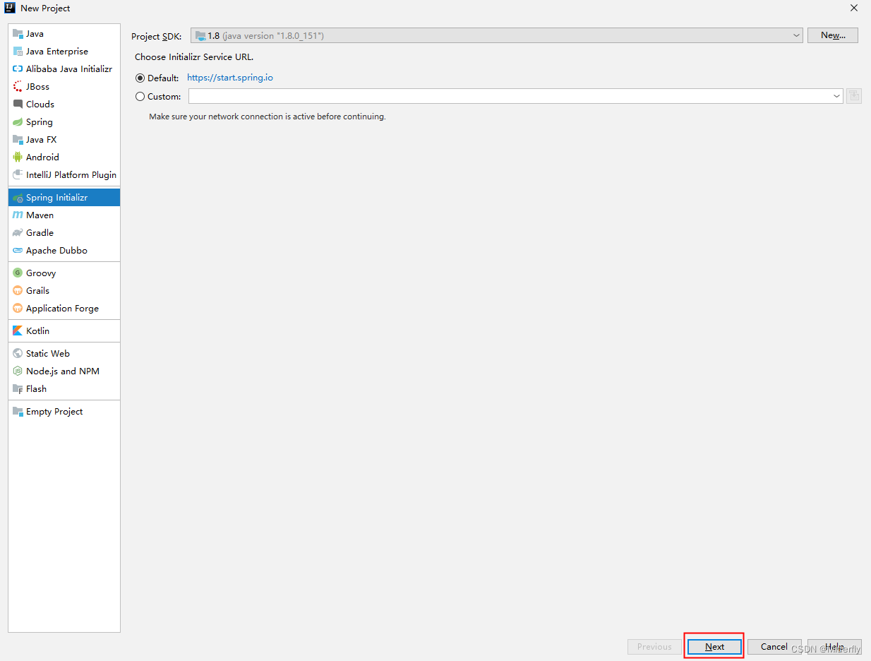Select Clouds label in list
871x661 pixels.
click(40, 105)
